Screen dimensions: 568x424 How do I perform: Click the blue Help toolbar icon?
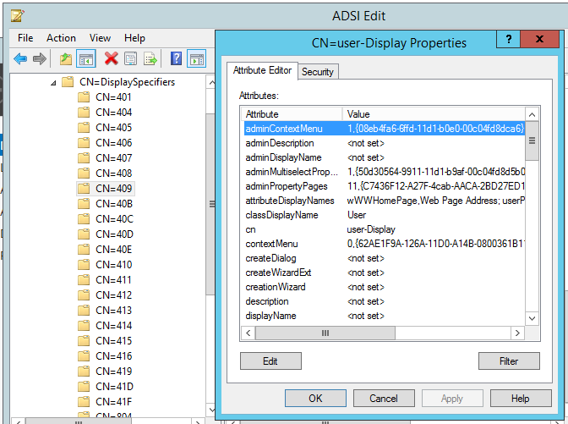pyautogui.click(x=176, y=58)
